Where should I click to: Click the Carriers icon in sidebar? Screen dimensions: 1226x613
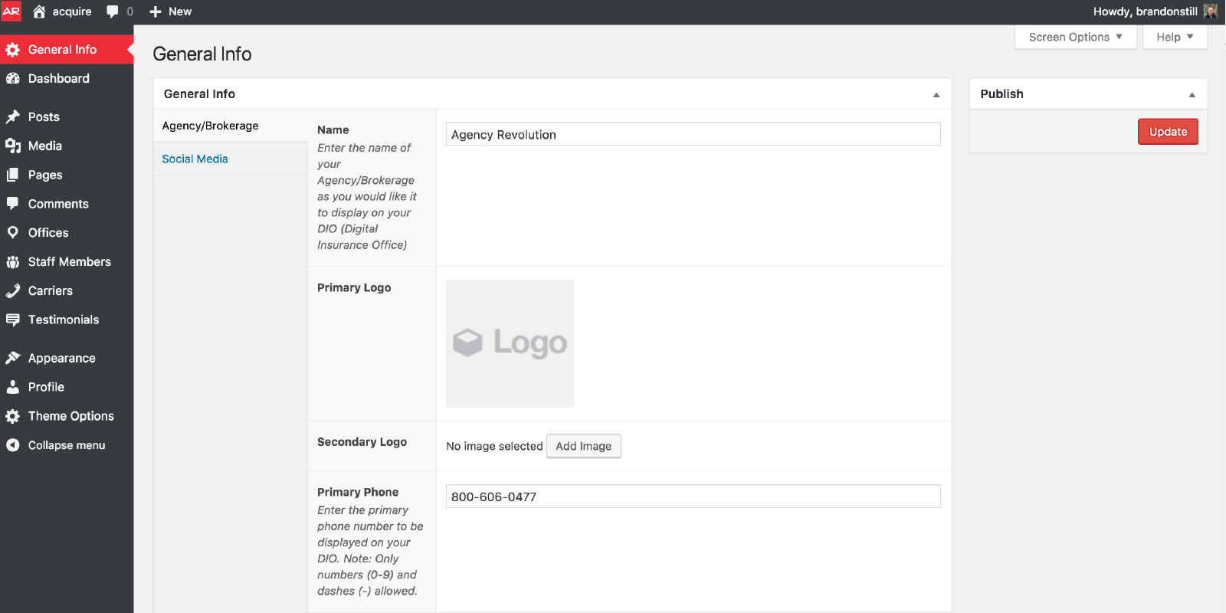pyautogui.click(x=12, y=290)
